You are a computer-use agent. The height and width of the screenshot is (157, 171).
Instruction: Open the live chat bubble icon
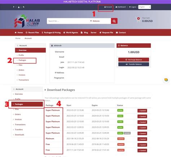166,80
